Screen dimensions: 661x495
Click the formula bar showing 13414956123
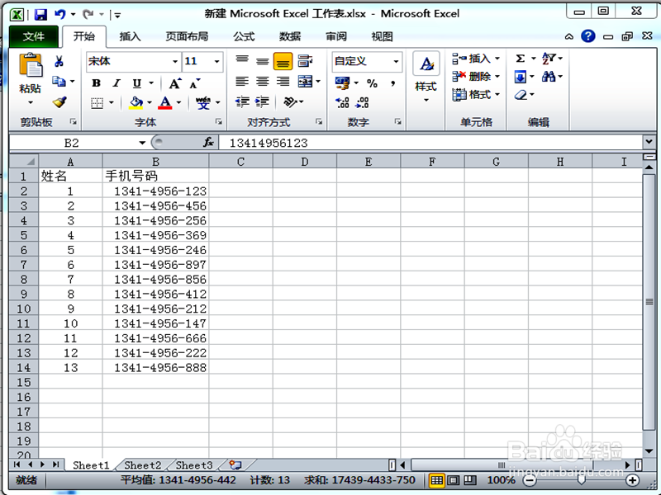pos(430,143)
